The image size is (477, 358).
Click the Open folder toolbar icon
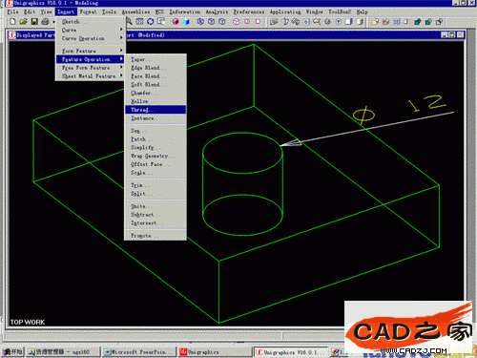[x=23, y=22]
